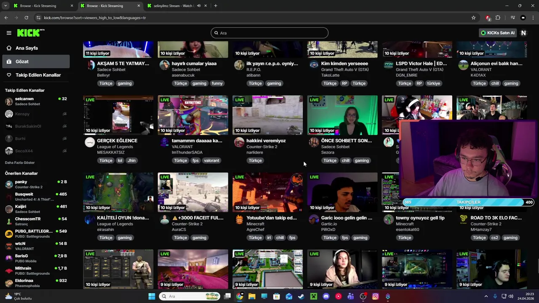Click the funny tag under hayırlı cumalar

pyautogui.click(x=217, y=83)
